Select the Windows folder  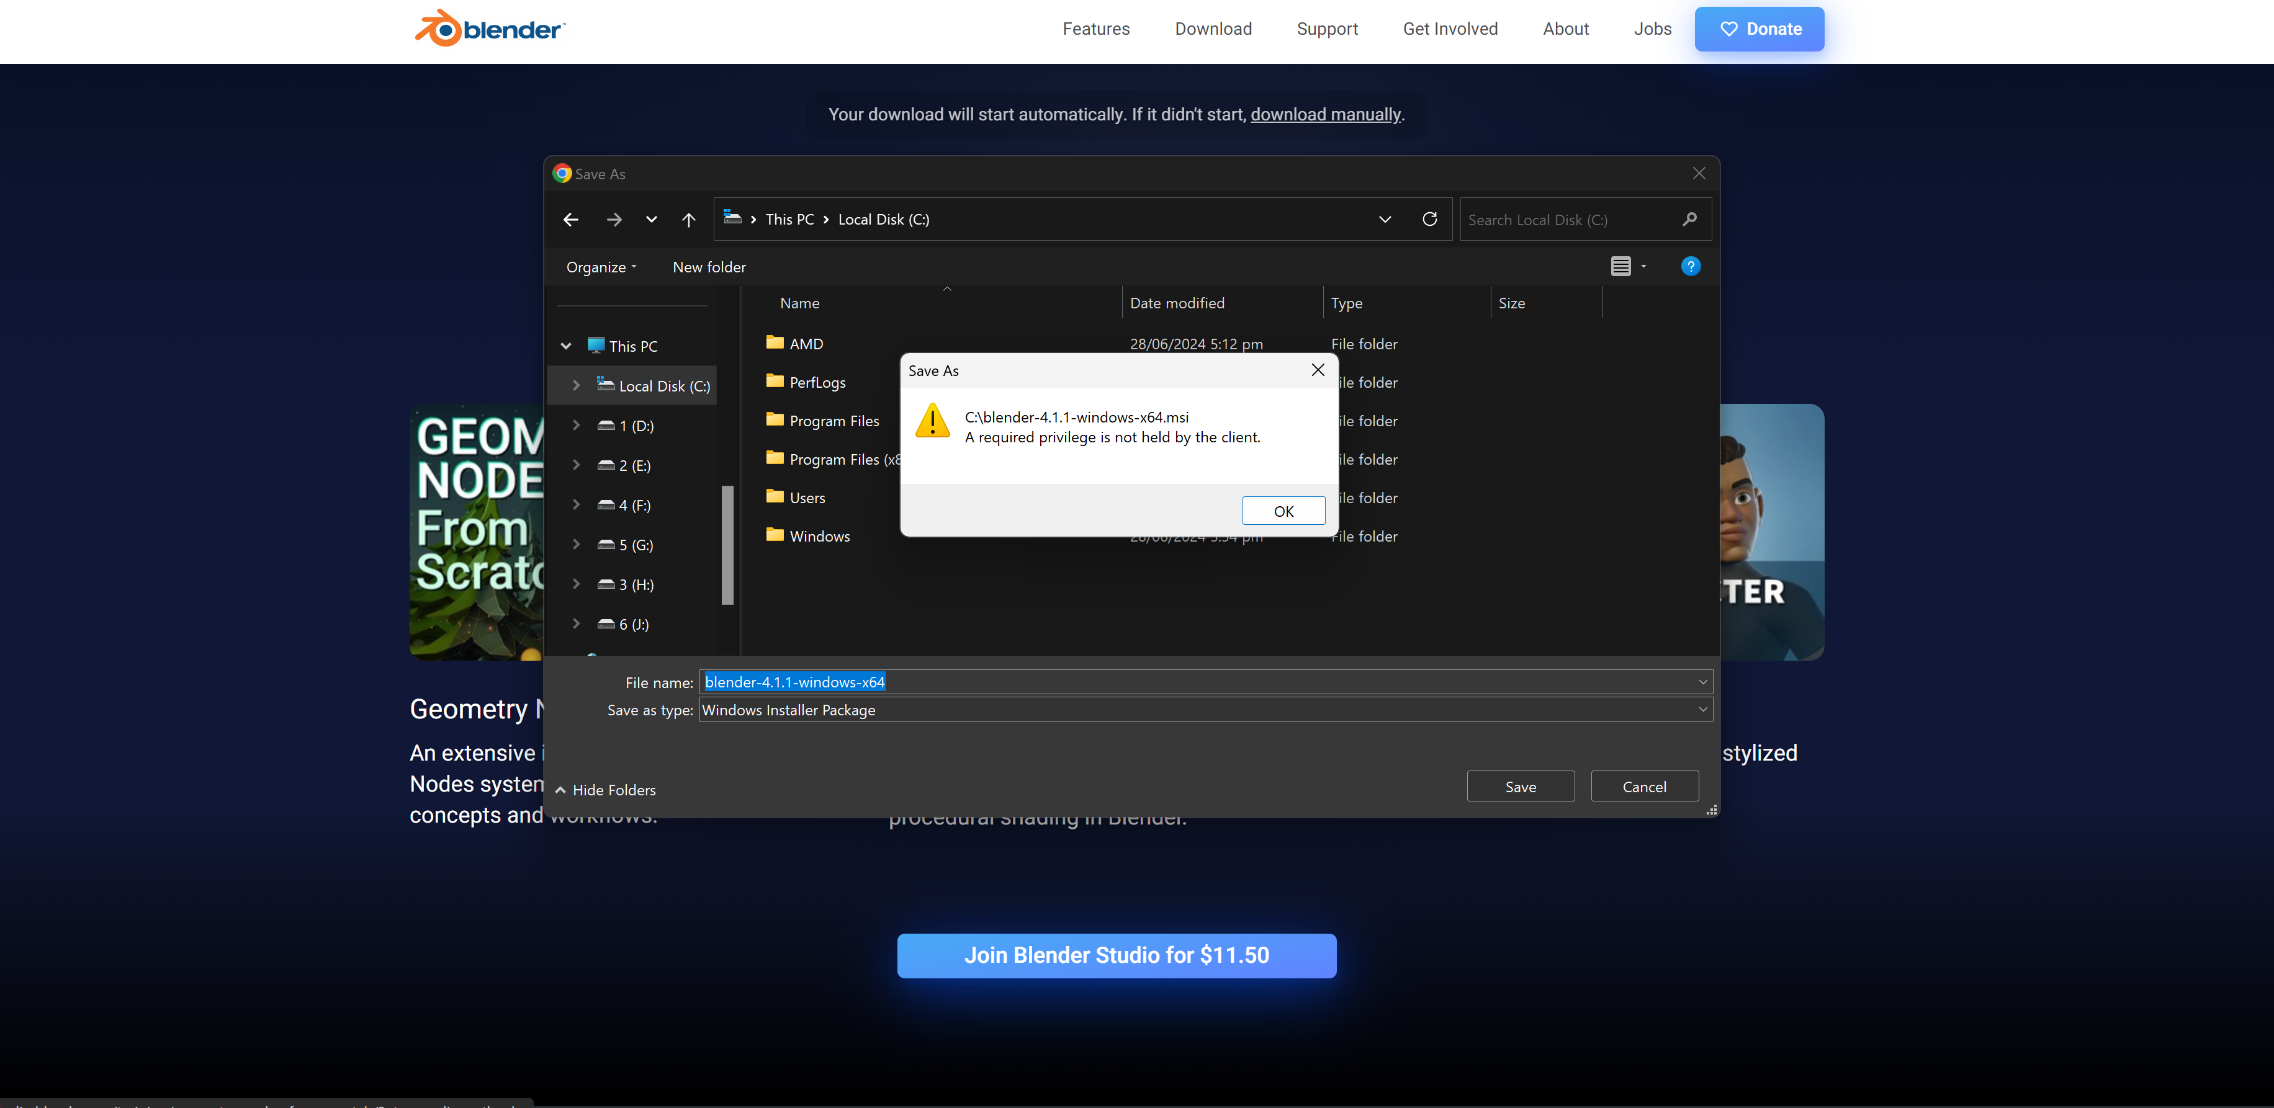click(x=807, y=537)
